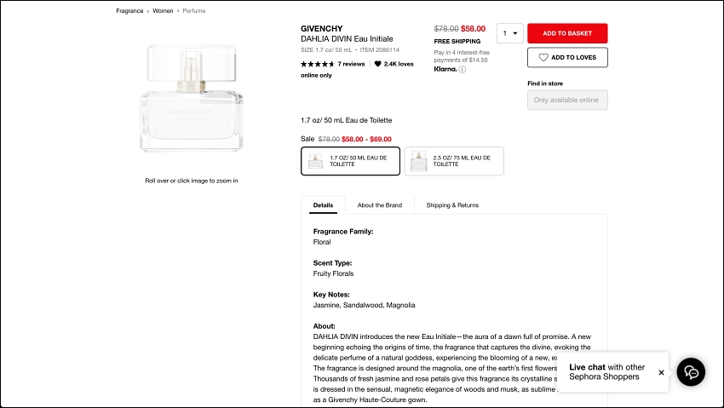
Task: Select the Details tab
Action: 323,205
